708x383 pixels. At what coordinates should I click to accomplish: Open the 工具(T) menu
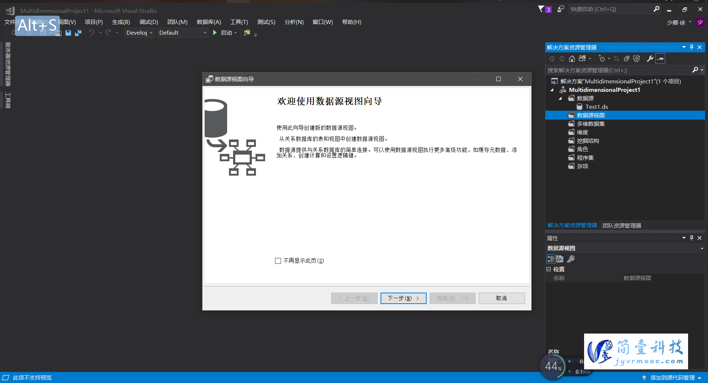pos(239,22)
